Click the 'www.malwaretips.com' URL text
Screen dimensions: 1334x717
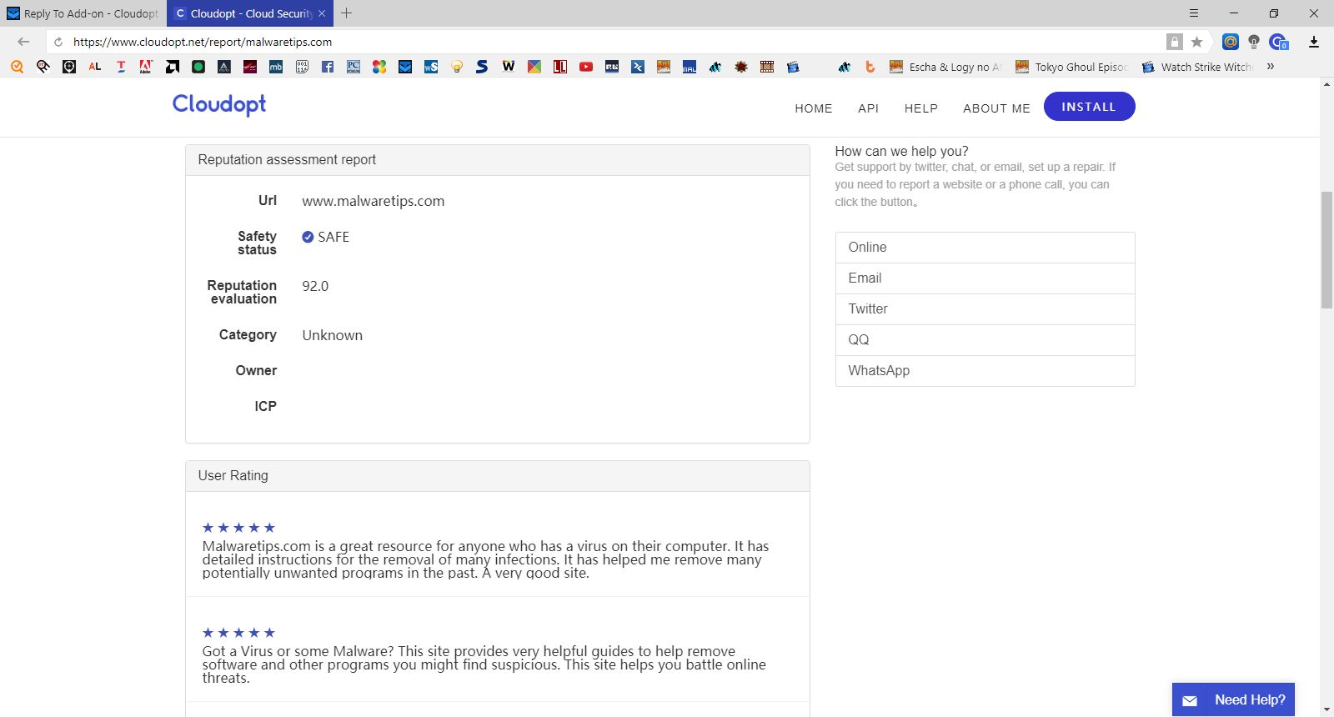point(373,201)
